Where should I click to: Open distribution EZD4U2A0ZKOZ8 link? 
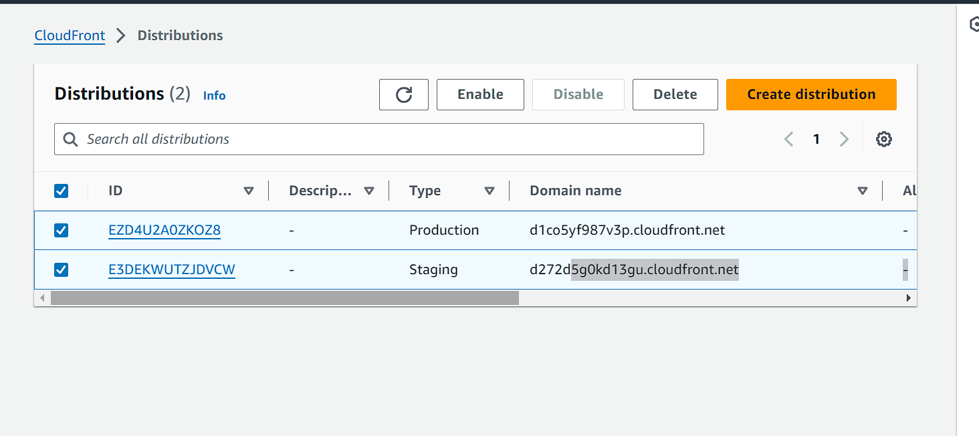(165, 231)
